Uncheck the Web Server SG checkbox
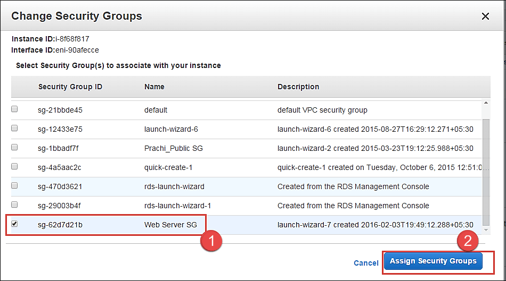 (x=15, y=224)
